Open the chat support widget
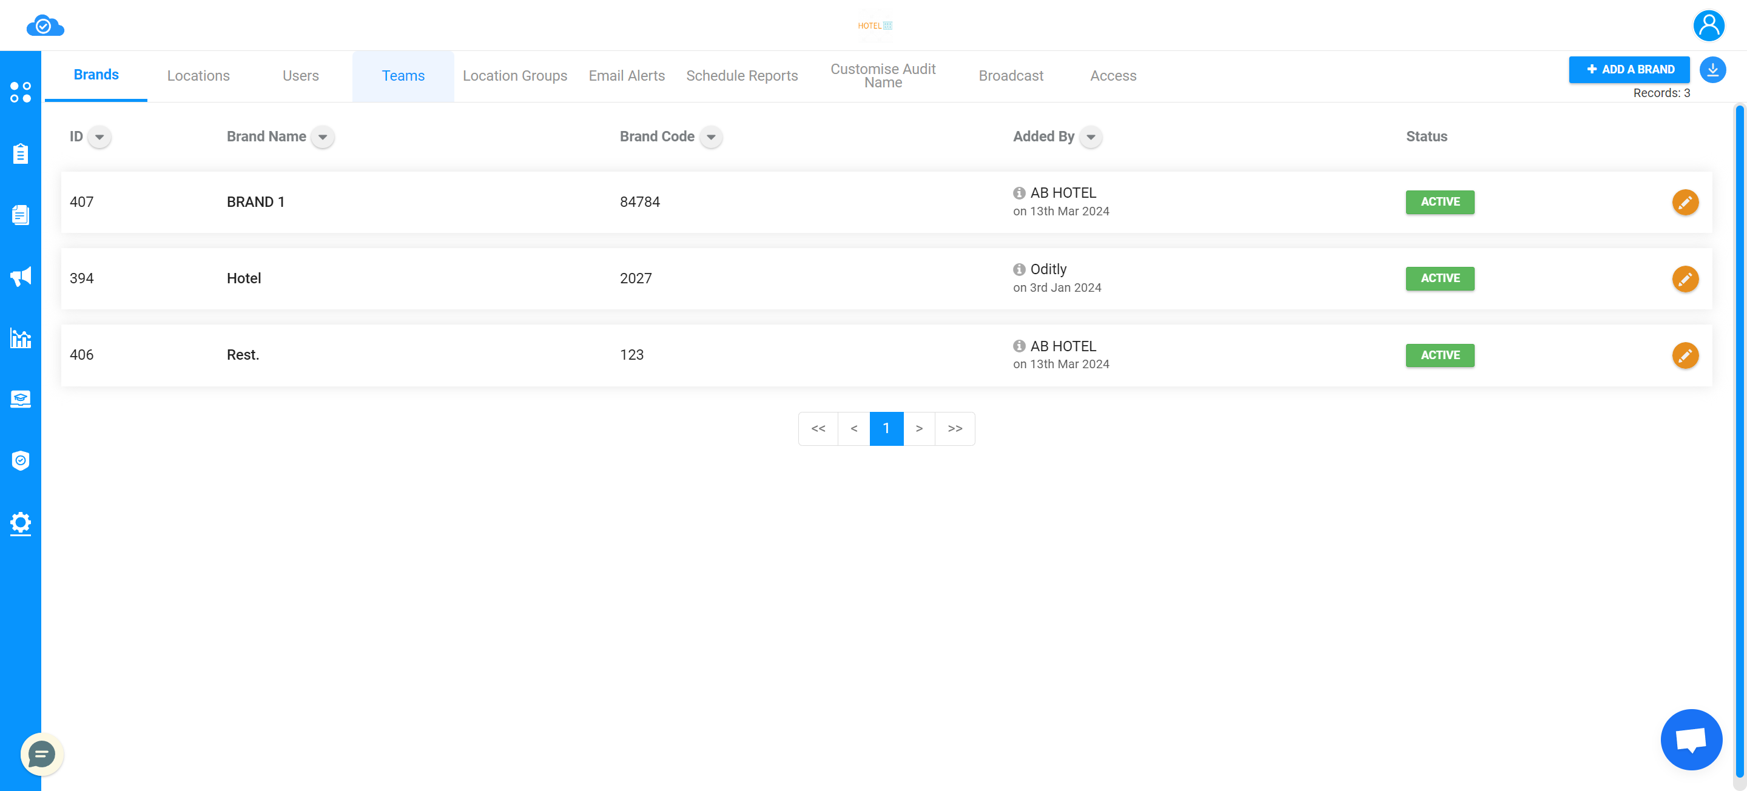This screenshot has height=791, width=1747. (41, 754)
